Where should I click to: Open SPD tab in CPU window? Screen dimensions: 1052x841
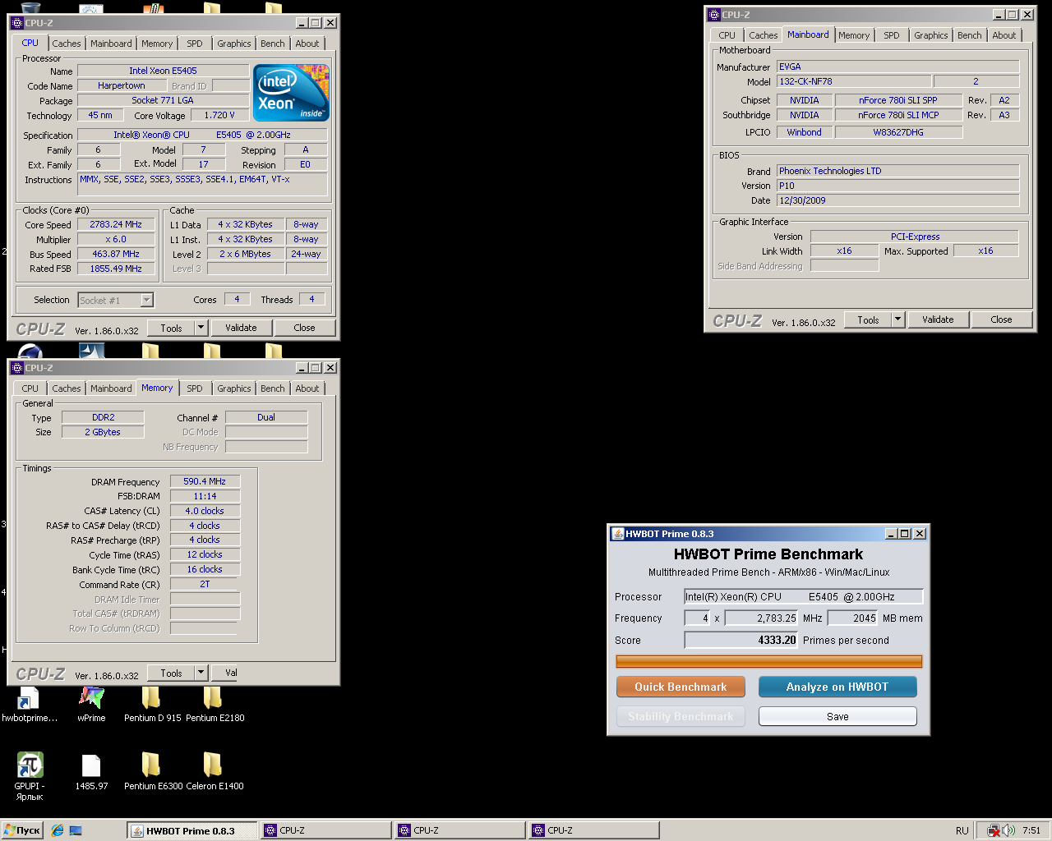coord(195,44)
